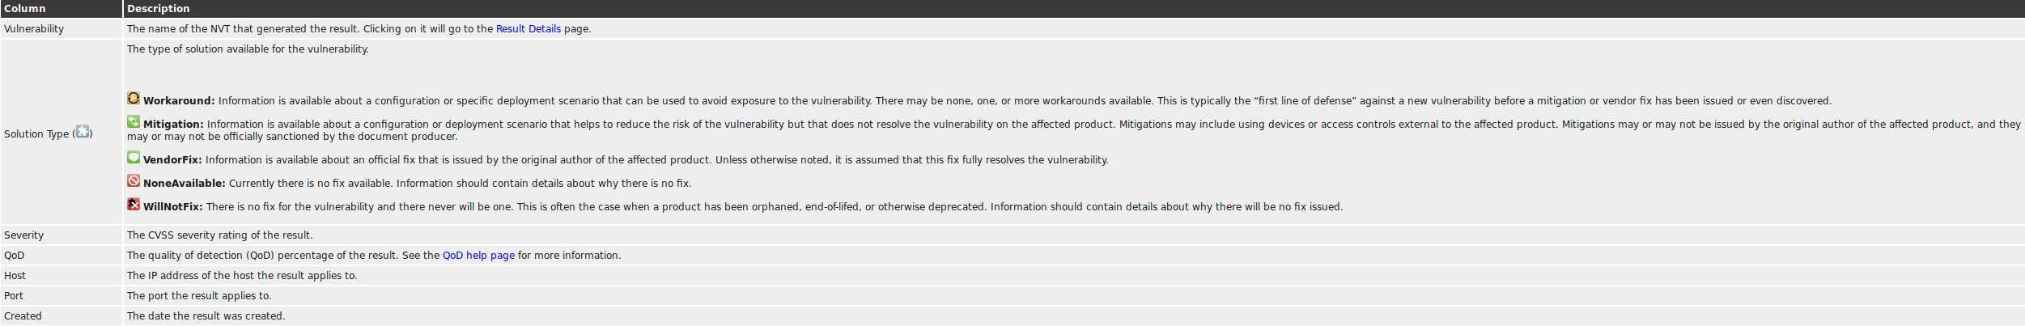Open the Result Details link
This screenshot has width=2025, height=326.
(528, 29)
